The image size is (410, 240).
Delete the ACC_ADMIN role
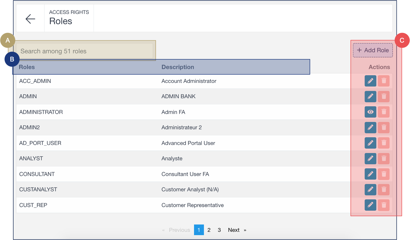(x=383, y=81)
